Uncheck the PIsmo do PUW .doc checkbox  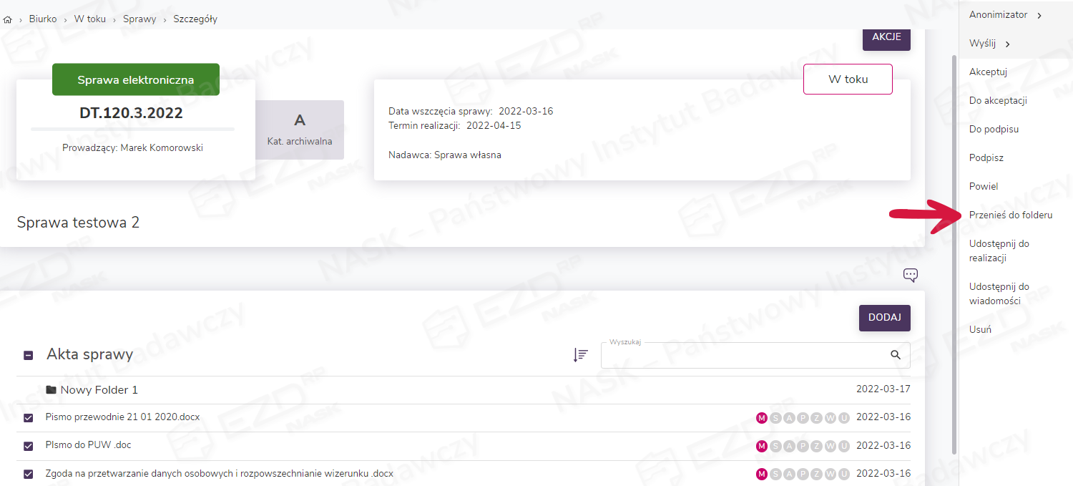(x=29, y=446)
